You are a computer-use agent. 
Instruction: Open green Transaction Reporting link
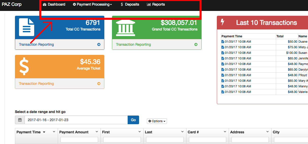coord(133,44)
